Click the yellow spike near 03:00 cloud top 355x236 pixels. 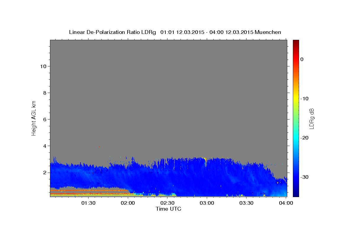pos(205,159)
